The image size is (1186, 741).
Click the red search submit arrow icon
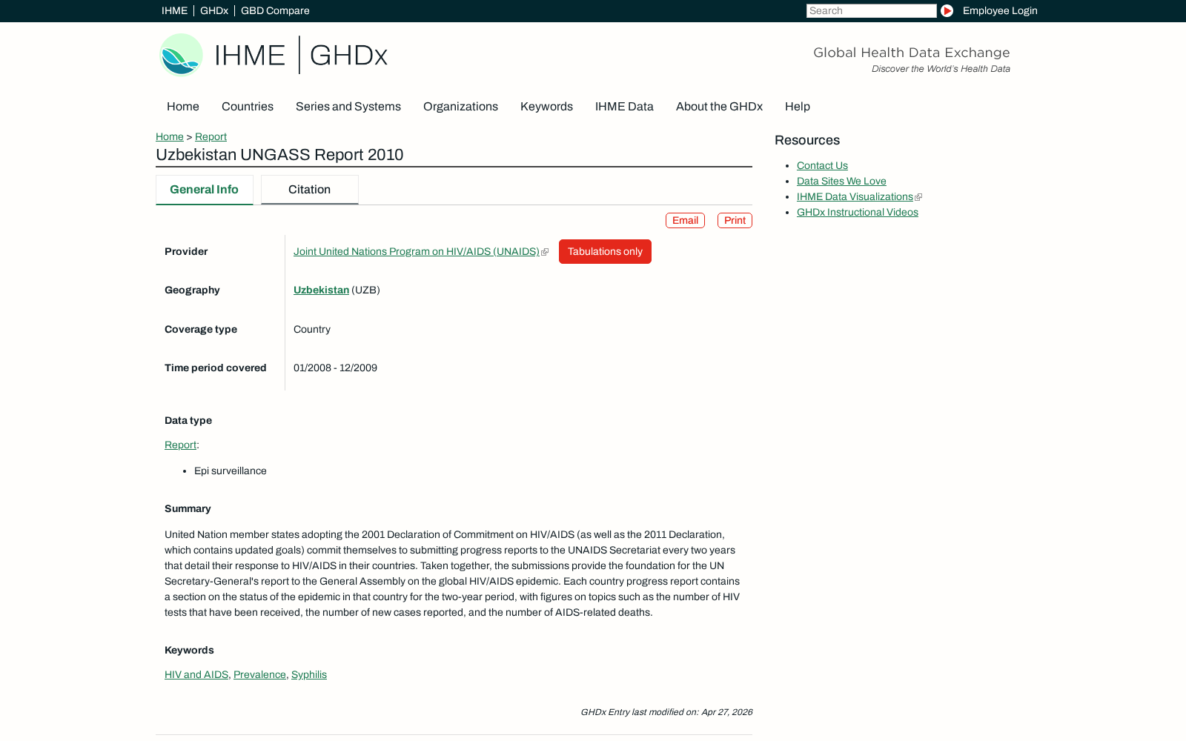(x=947, y=10)
